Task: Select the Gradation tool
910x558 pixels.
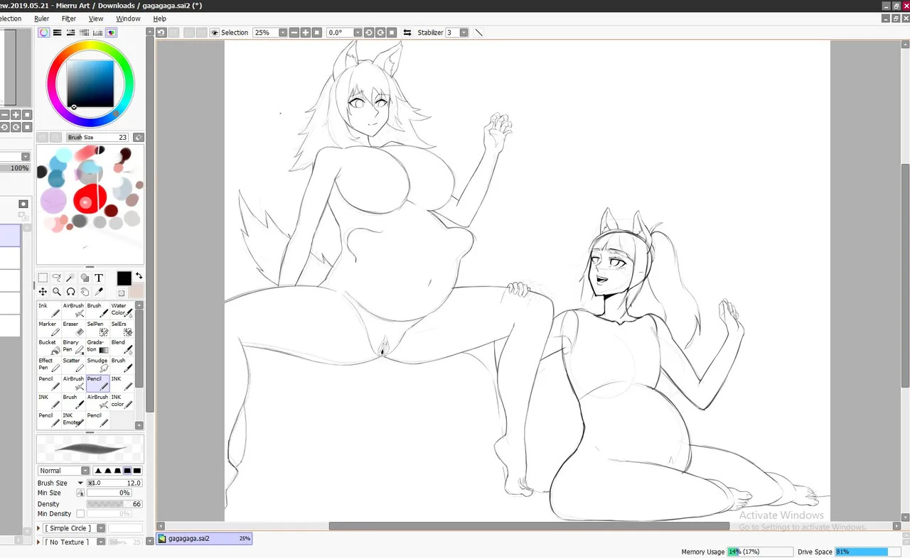Action: point(97,346)
